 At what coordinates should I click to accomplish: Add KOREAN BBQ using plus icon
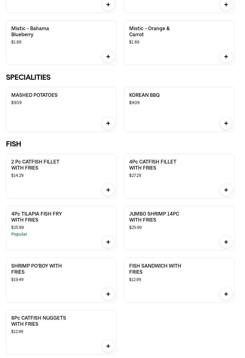(x=226, y=123)
